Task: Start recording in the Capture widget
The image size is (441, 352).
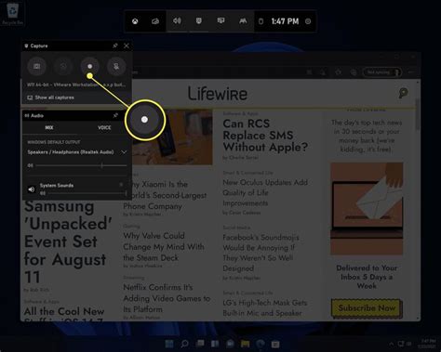Action: [x=89, y=66]
